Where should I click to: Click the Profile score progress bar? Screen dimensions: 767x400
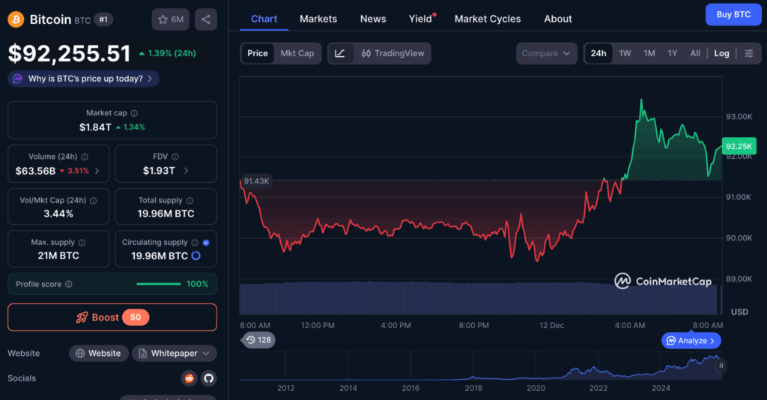pyautogui.click(x=158, y=284)
